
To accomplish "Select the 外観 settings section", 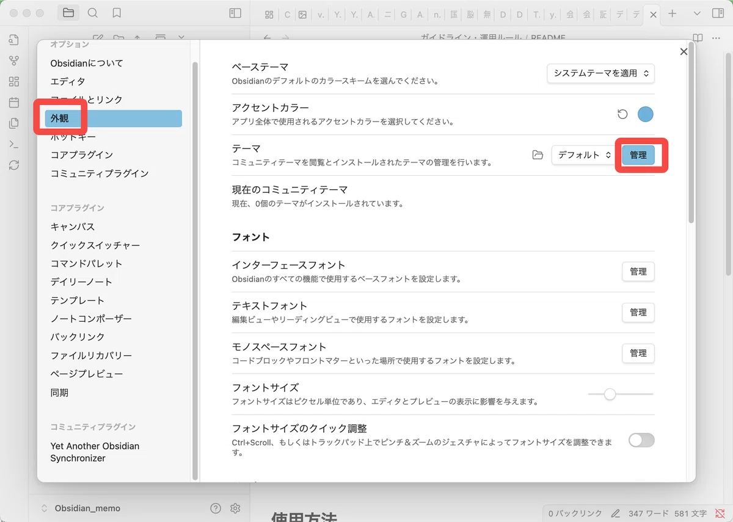I will click(114, 118).
